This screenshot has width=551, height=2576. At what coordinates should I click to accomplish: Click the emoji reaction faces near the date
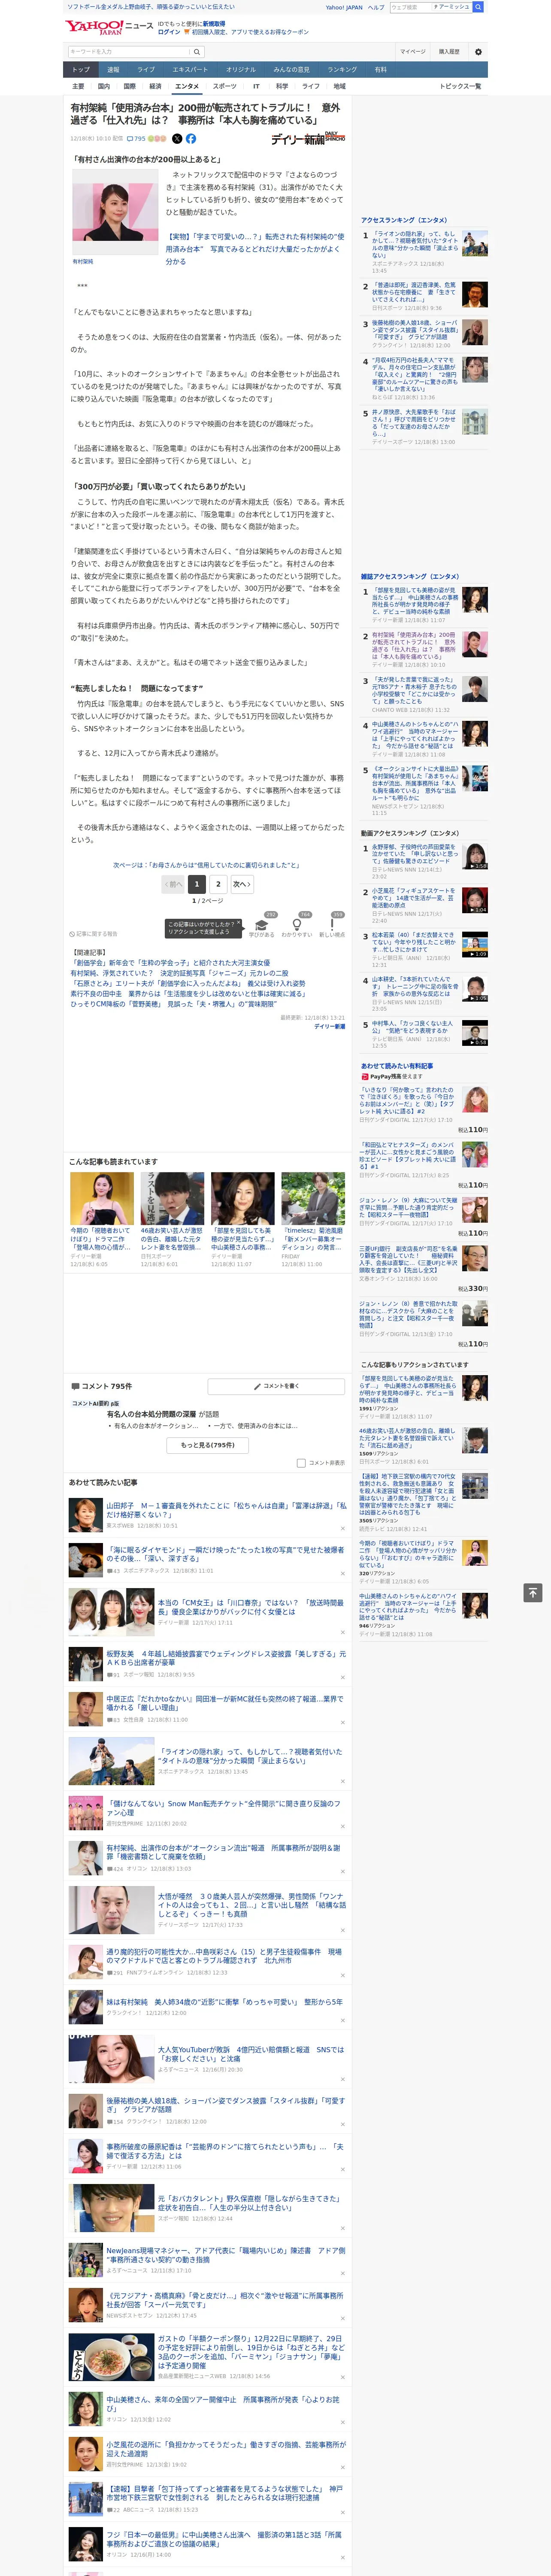click(x=157, y=139)
